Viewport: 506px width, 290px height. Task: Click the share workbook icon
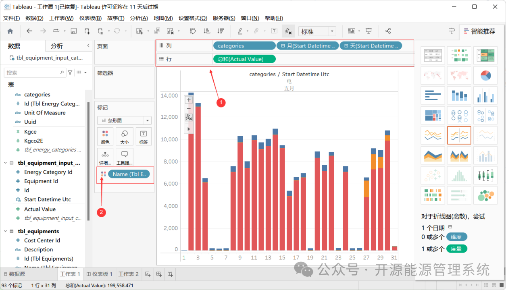(388, 31)
